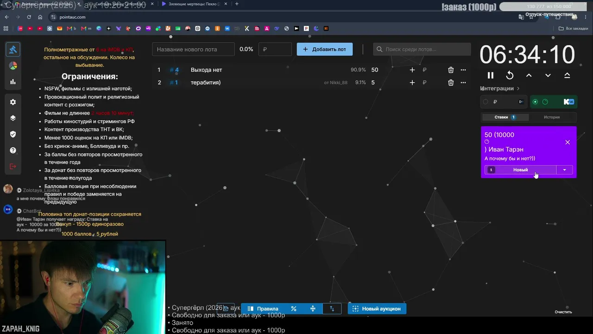Reload the page in browser
593x334 pixels.
29,17
